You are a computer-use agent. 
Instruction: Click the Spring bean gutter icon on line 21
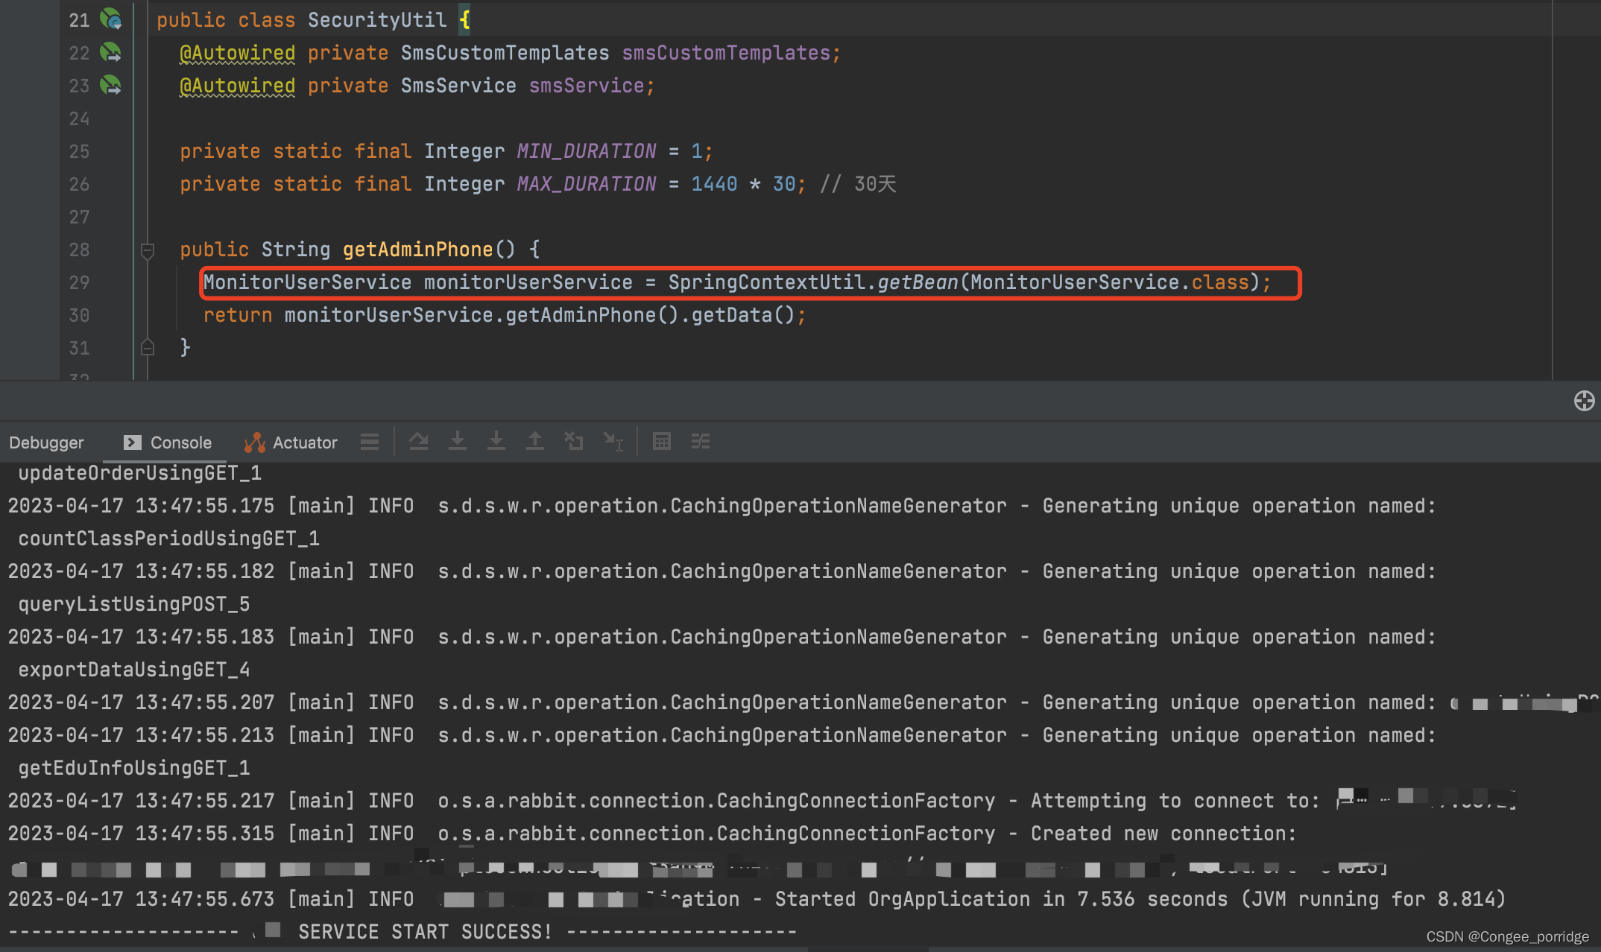[111, 19]
